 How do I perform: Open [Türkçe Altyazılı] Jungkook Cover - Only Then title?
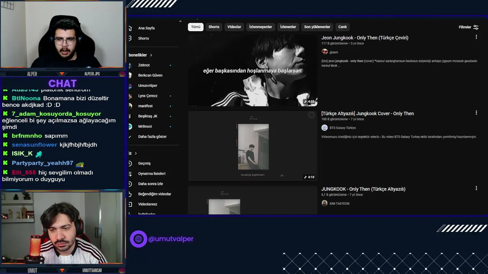point(368,113)
